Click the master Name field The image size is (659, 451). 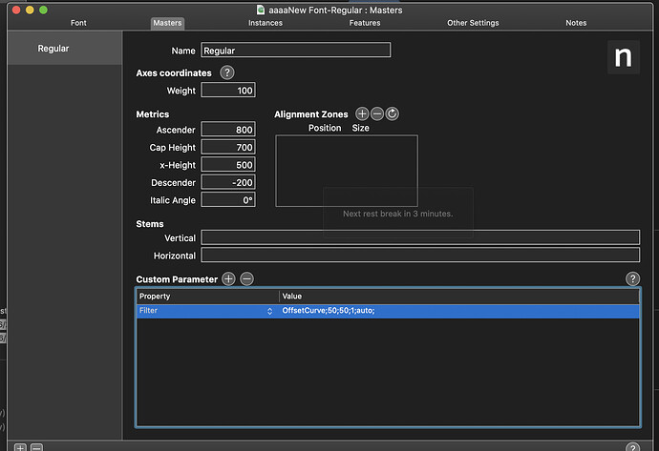pyautogui.click(x=296, y=50)
